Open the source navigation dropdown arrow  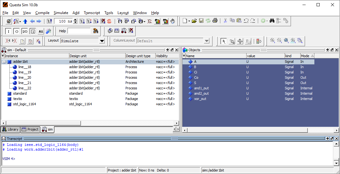20,21
